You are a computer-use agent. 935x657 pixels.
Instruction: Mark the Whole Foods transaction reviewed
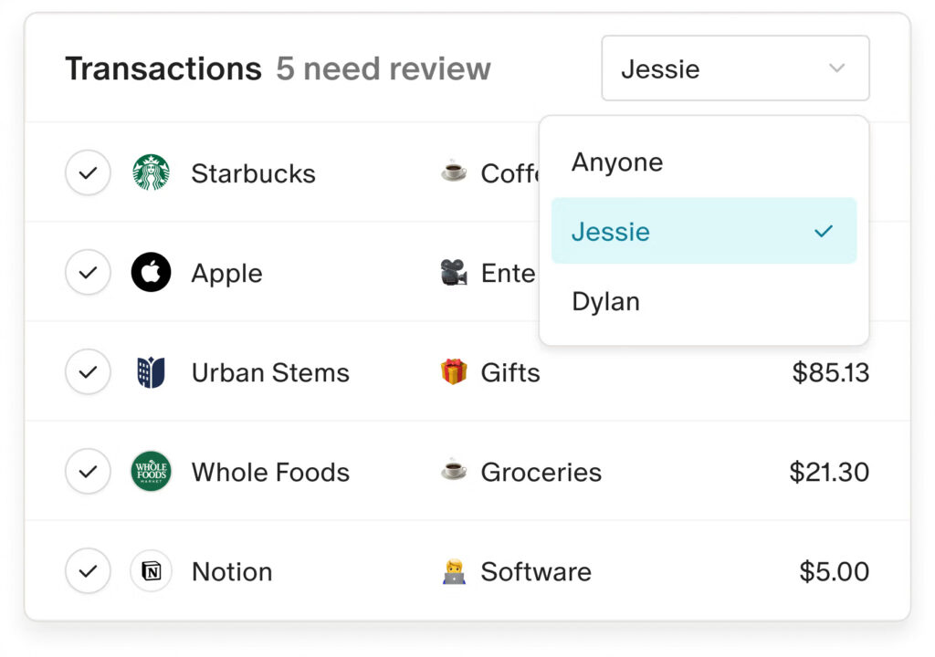click(x=88, y=472)
